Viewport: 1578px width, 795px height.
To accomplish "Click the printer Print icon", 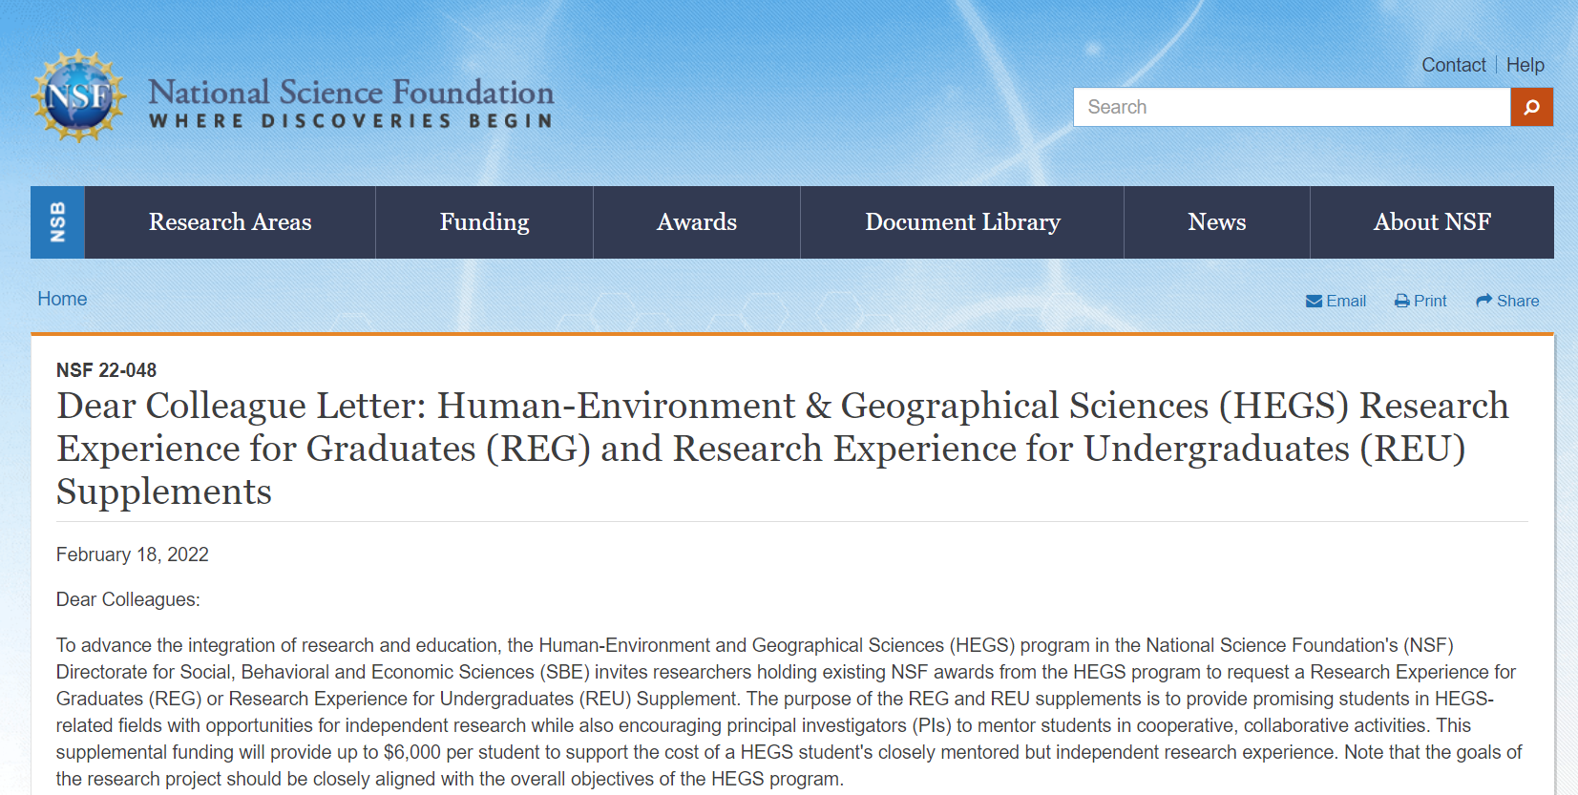I will (1401, 302).
